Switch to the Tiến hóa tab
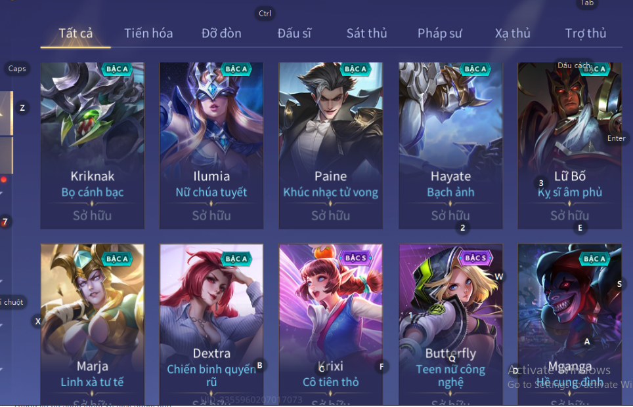This screenshot has height=407, width=633. pyautogui.click(x=148, y=33)
